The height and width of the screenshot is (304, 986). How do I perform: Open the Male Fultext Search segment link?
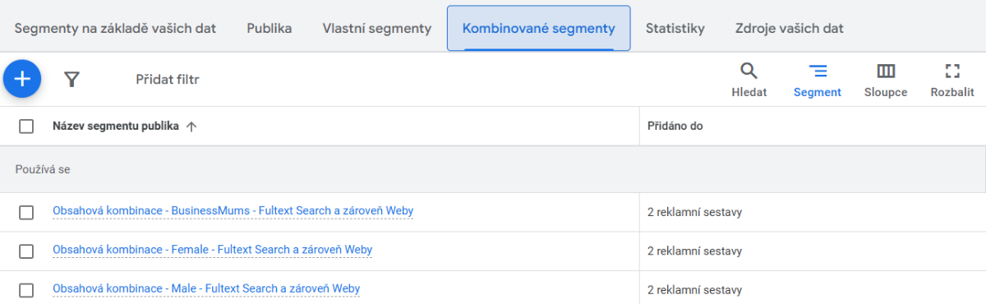coord(206,289)
